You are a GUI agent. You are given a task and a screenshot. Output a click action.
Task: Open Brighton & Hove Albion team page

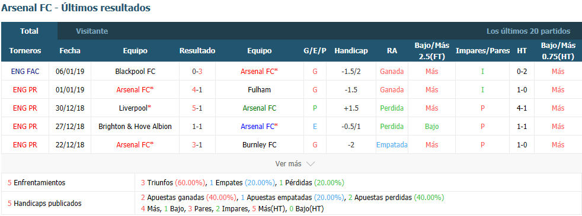point(135,126)
